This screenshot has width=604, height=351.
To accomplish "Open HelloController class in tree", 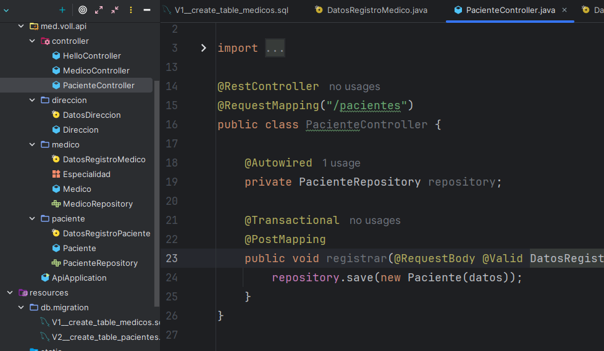I will click(91, 56).
